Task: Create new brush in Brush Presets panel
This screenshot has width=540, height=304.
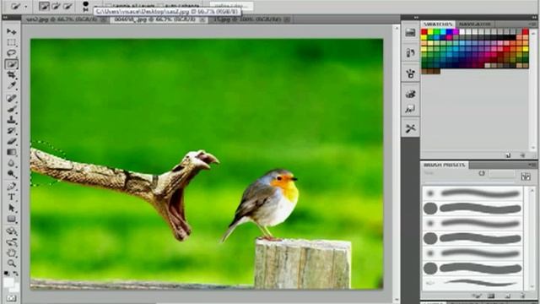Action: click(508, 296)
